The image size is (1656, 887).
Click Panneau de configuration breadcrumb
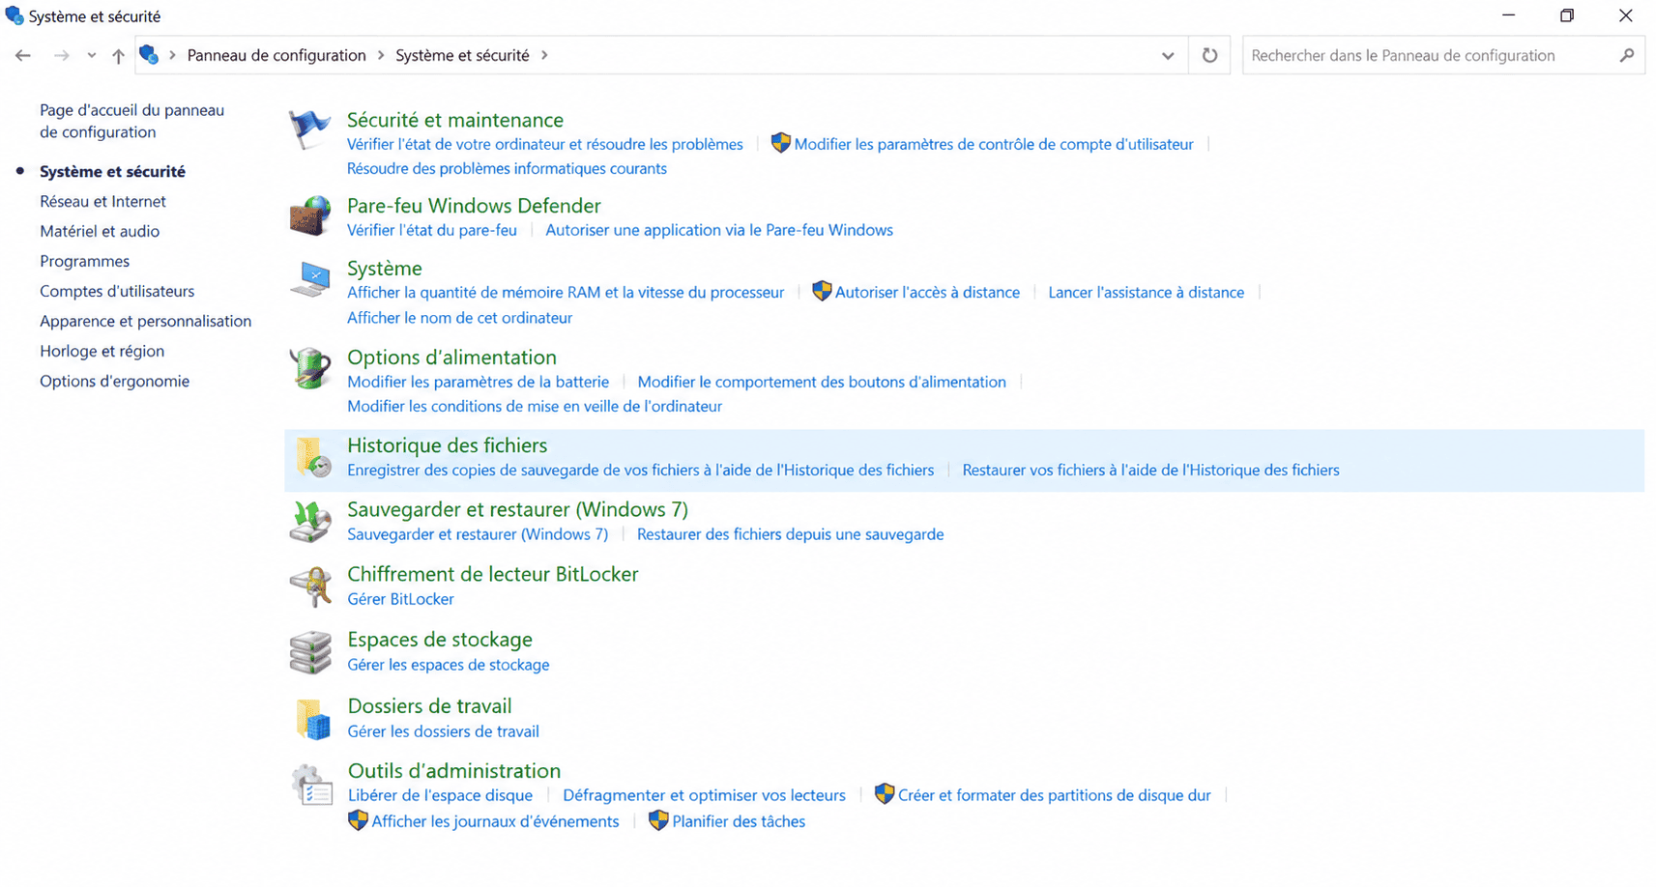coord(276,55)
